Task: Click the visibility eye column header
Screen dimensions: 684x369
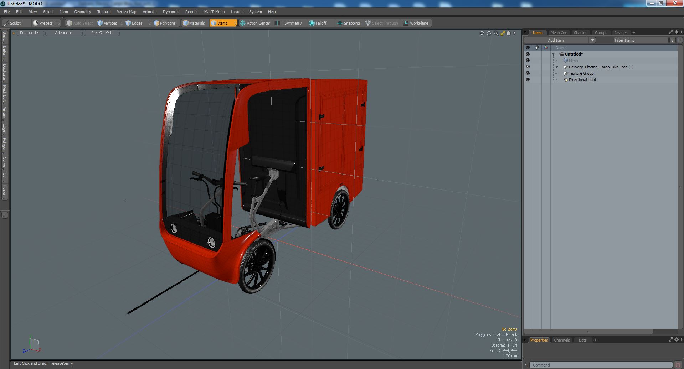Action: pyautogui.click(x=528, y=48)
